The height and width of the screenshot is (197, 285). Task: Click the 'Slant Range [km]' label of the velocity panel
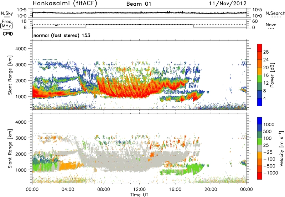[10, 148]
